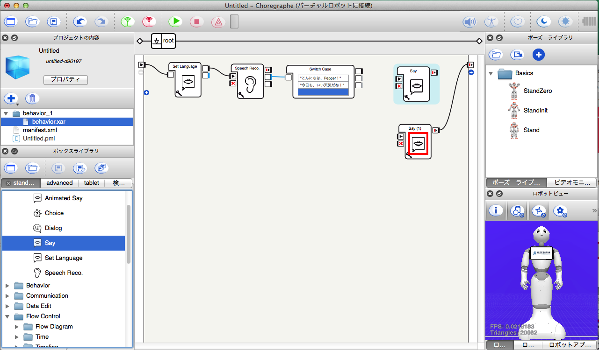Expand the Behavior folder in box library
This screenshot has height=350, width=599.
coord(7,286)
